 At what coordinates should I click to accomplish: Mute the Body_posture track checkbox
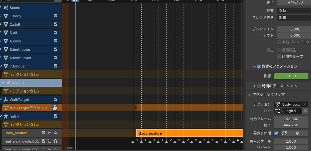[x=44, y=133]
